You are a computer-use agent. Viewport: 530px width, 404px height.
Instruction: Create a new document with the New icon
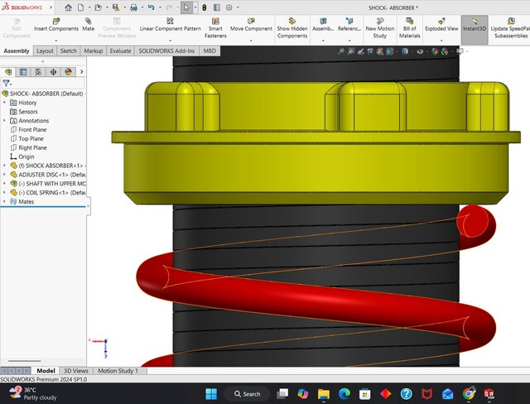(x=81, y=7)
